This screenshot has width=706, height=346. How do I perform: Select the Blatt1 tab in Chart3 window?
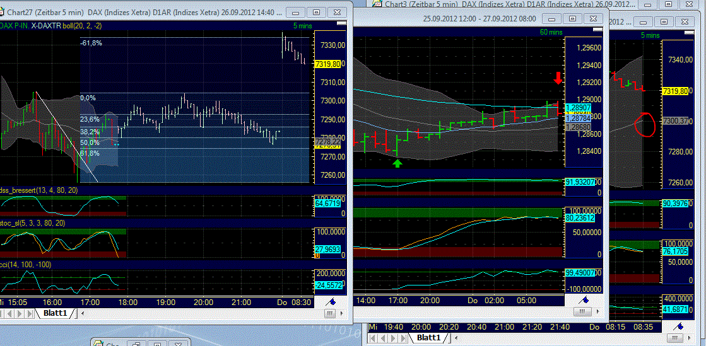428,337
